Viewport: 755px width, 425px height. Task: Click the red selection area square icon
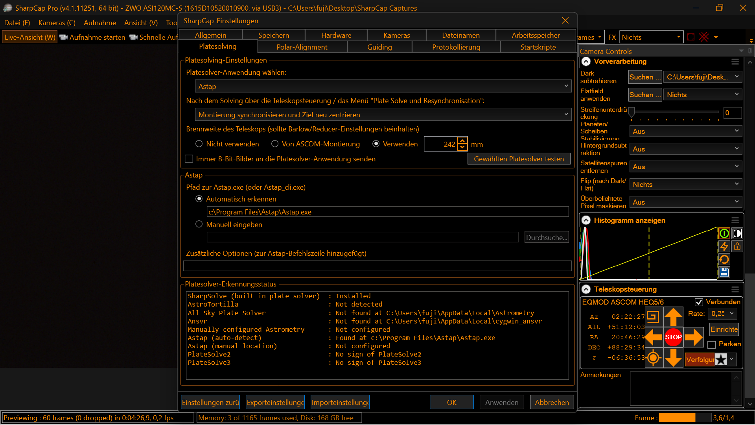(691, 37)
